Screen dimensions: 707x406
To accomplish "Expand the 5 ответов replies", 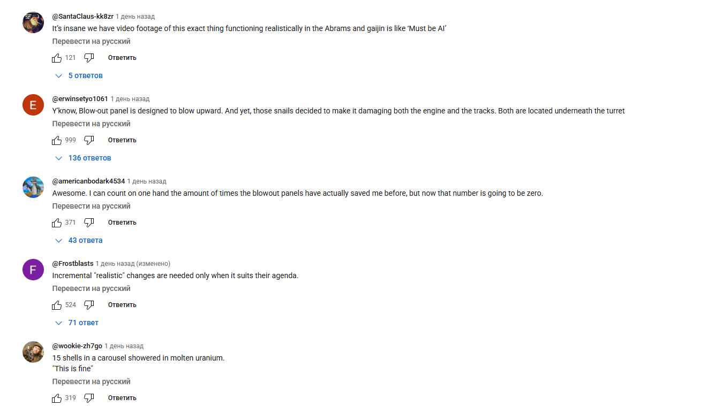I will click(79, 76).
